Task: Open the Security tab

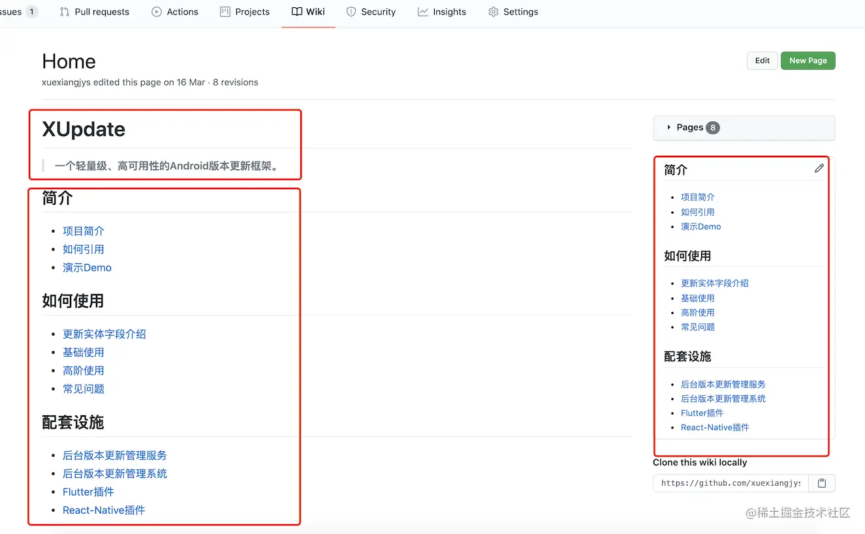Action: (x=371, y=12)
